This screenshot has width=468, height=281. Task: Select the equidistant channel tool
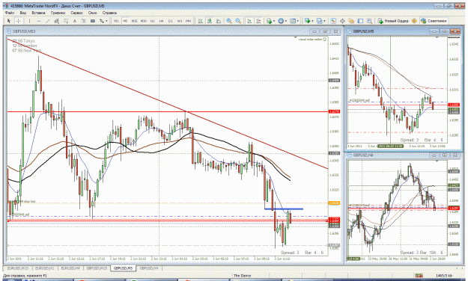point(57,21)
